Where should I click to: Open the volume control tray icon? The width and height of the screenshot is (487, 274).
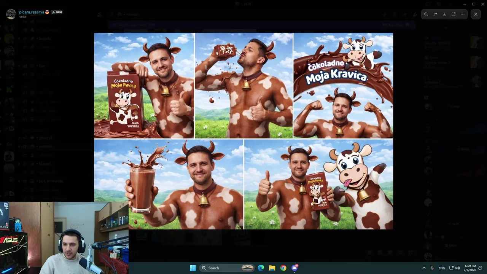[x=457, y=268]
